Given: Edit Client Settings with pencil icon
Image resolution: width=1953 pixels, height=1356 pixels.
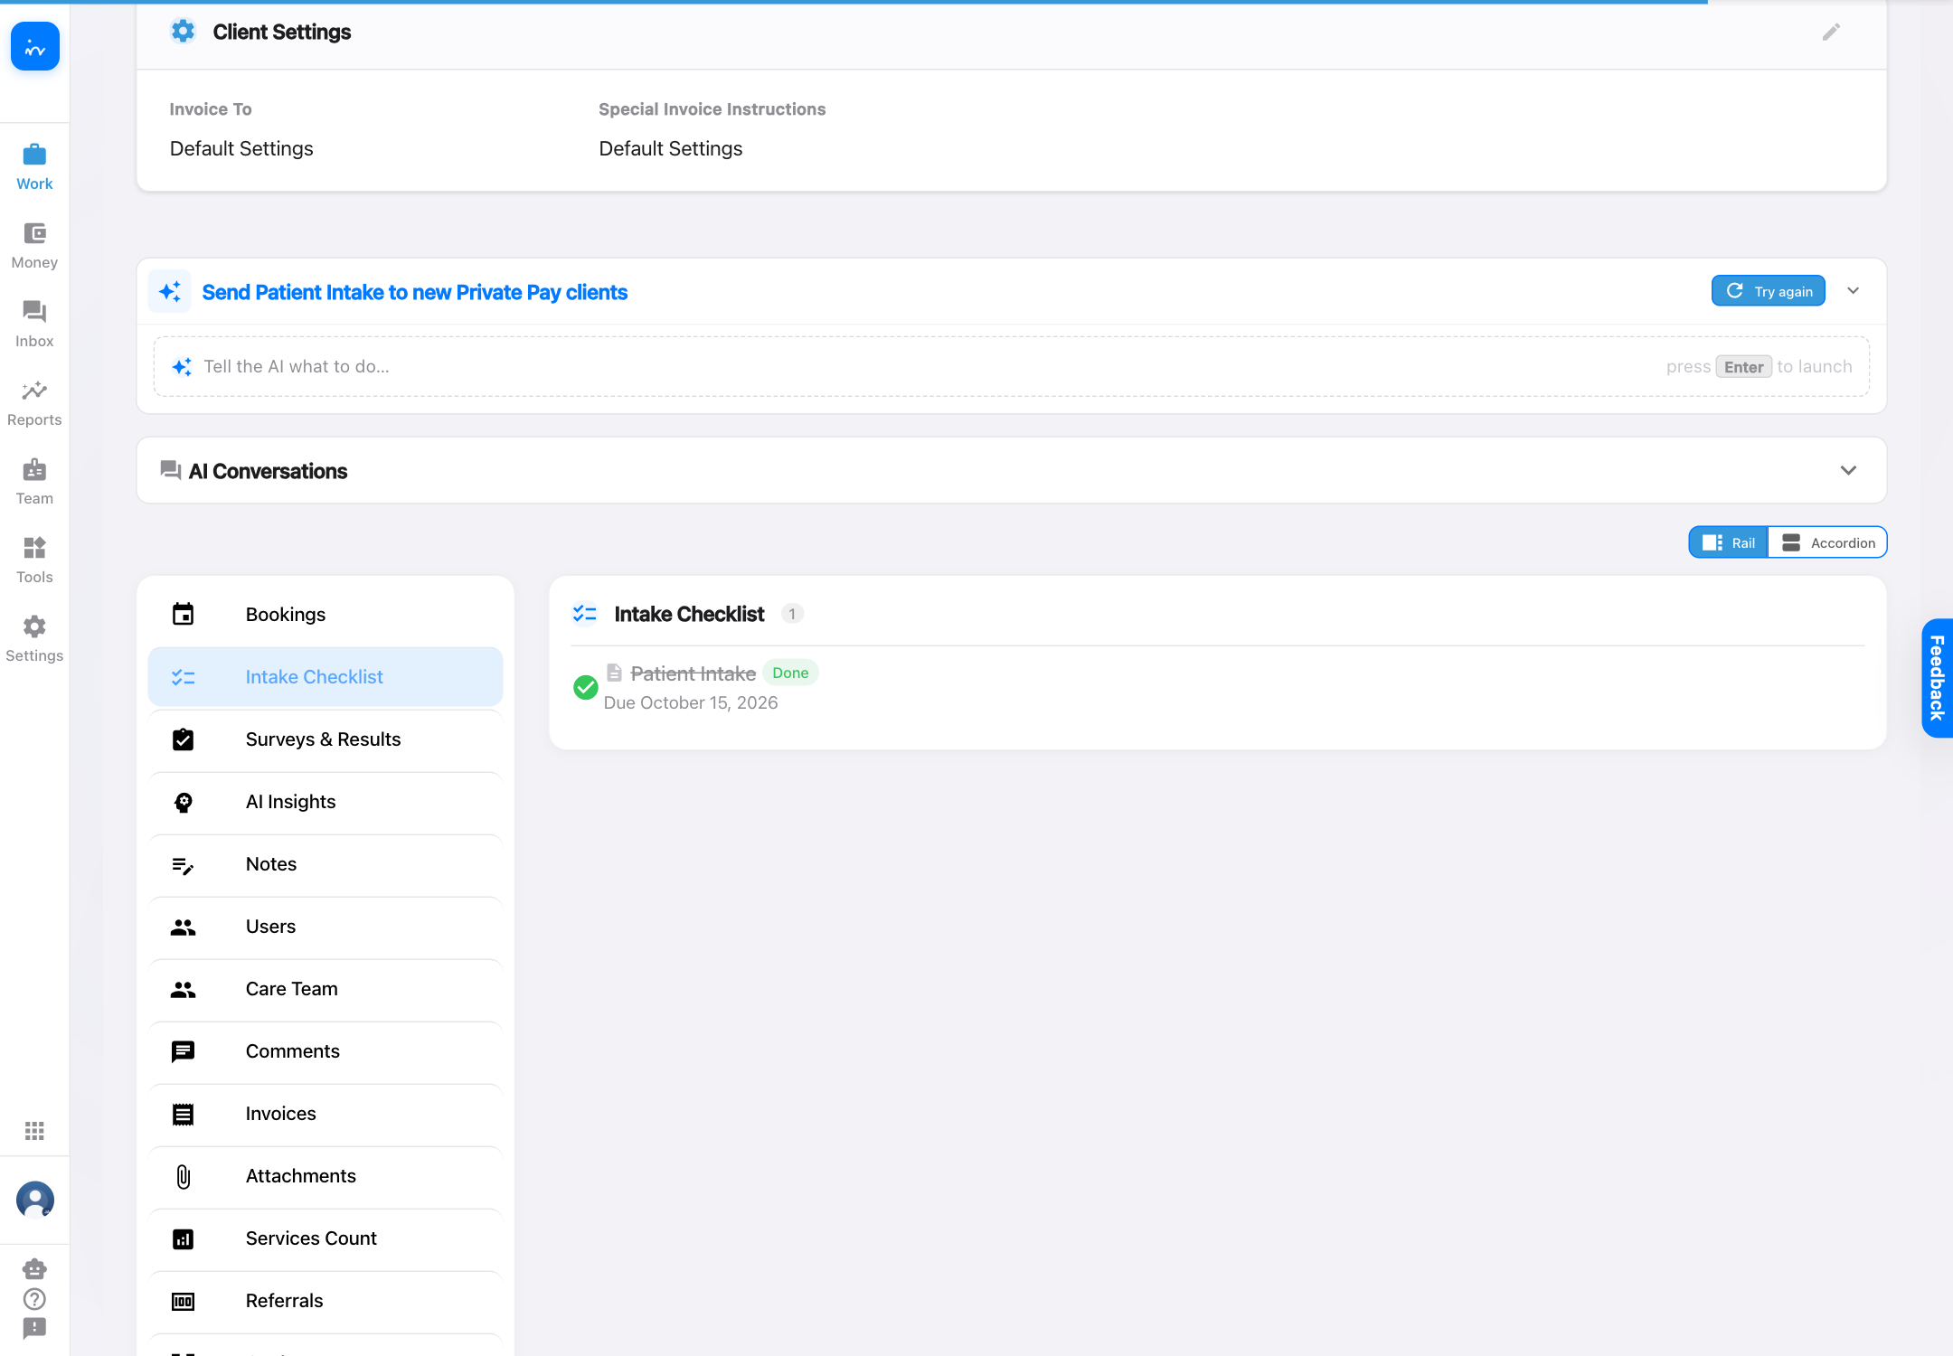Looking at the screenshot, I should (1831, 33).
